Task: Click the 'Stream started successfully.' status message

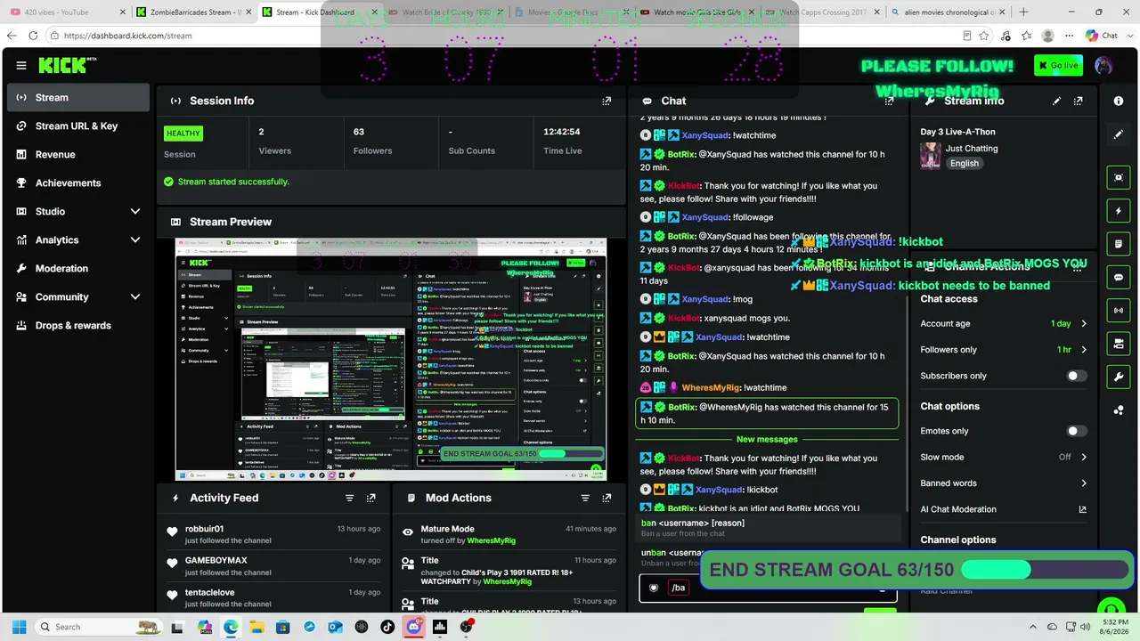Action: 233,182
